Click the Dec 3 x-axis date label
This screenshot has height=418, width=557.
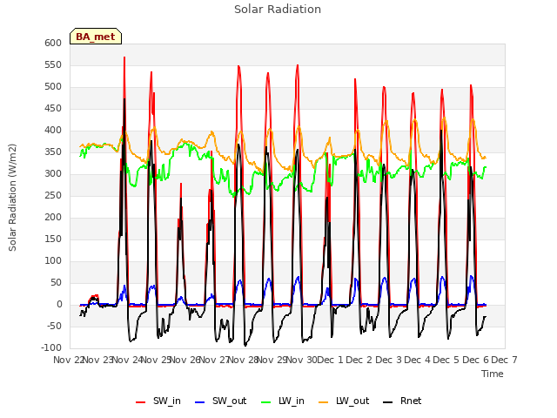pyautogui.click(x=388, y=360)
